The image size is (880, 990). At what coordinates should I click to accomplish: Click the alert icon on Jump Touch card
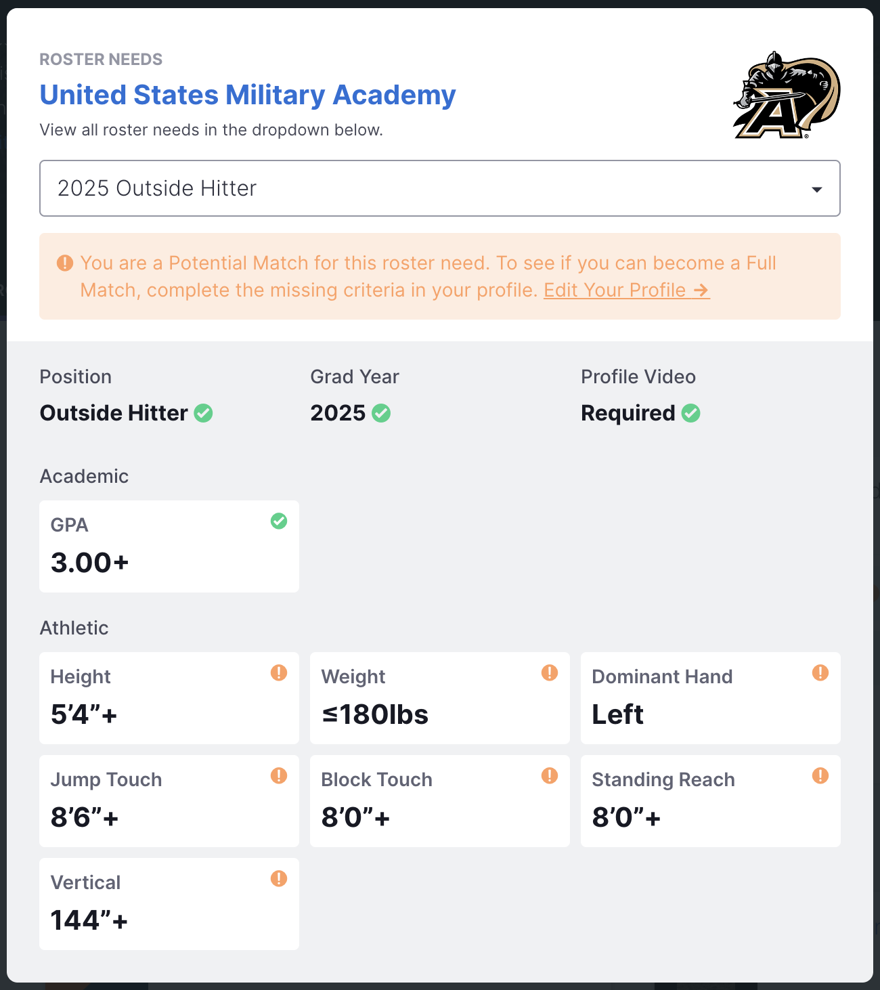click(279, 775)
